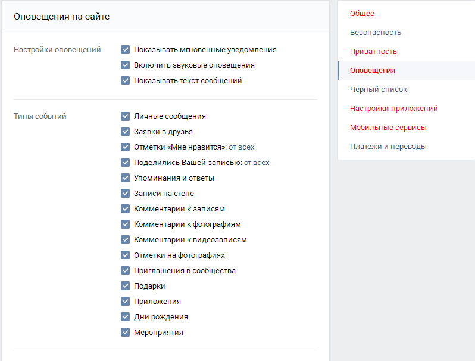This screenshot has width=475, height=361.
Task: Toggle Комментарии к видеозаписям checkbox
Action: click(x=125, y=239)
